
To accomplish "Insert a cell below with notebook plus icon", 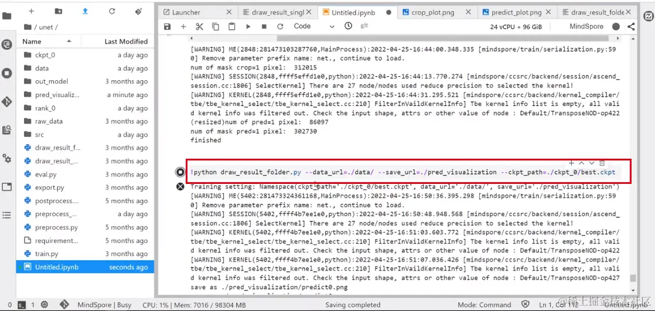I will click(183, 26).
